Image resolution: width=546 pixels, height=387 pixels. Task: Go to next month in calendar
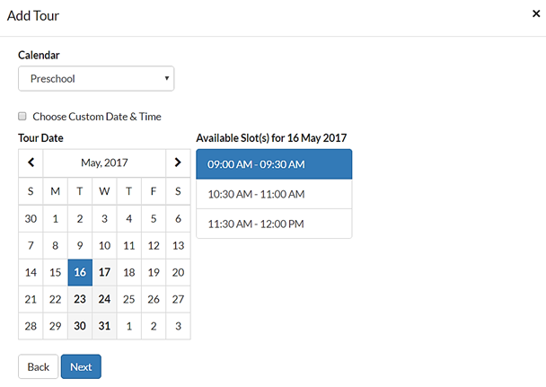pos(178,163)
